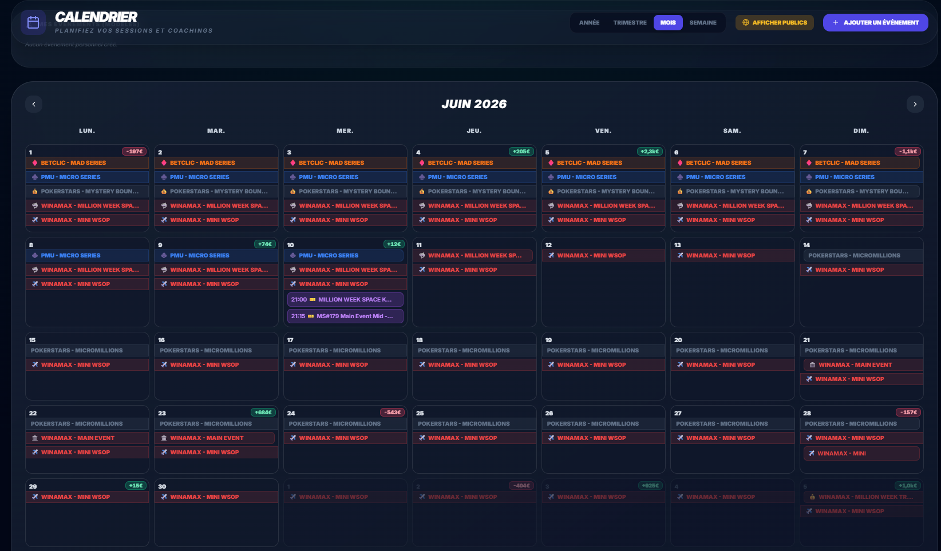The image size is (941, 551).
Task: Click Winamax Main Event icon on June 21
Action: tap(812, 365)
